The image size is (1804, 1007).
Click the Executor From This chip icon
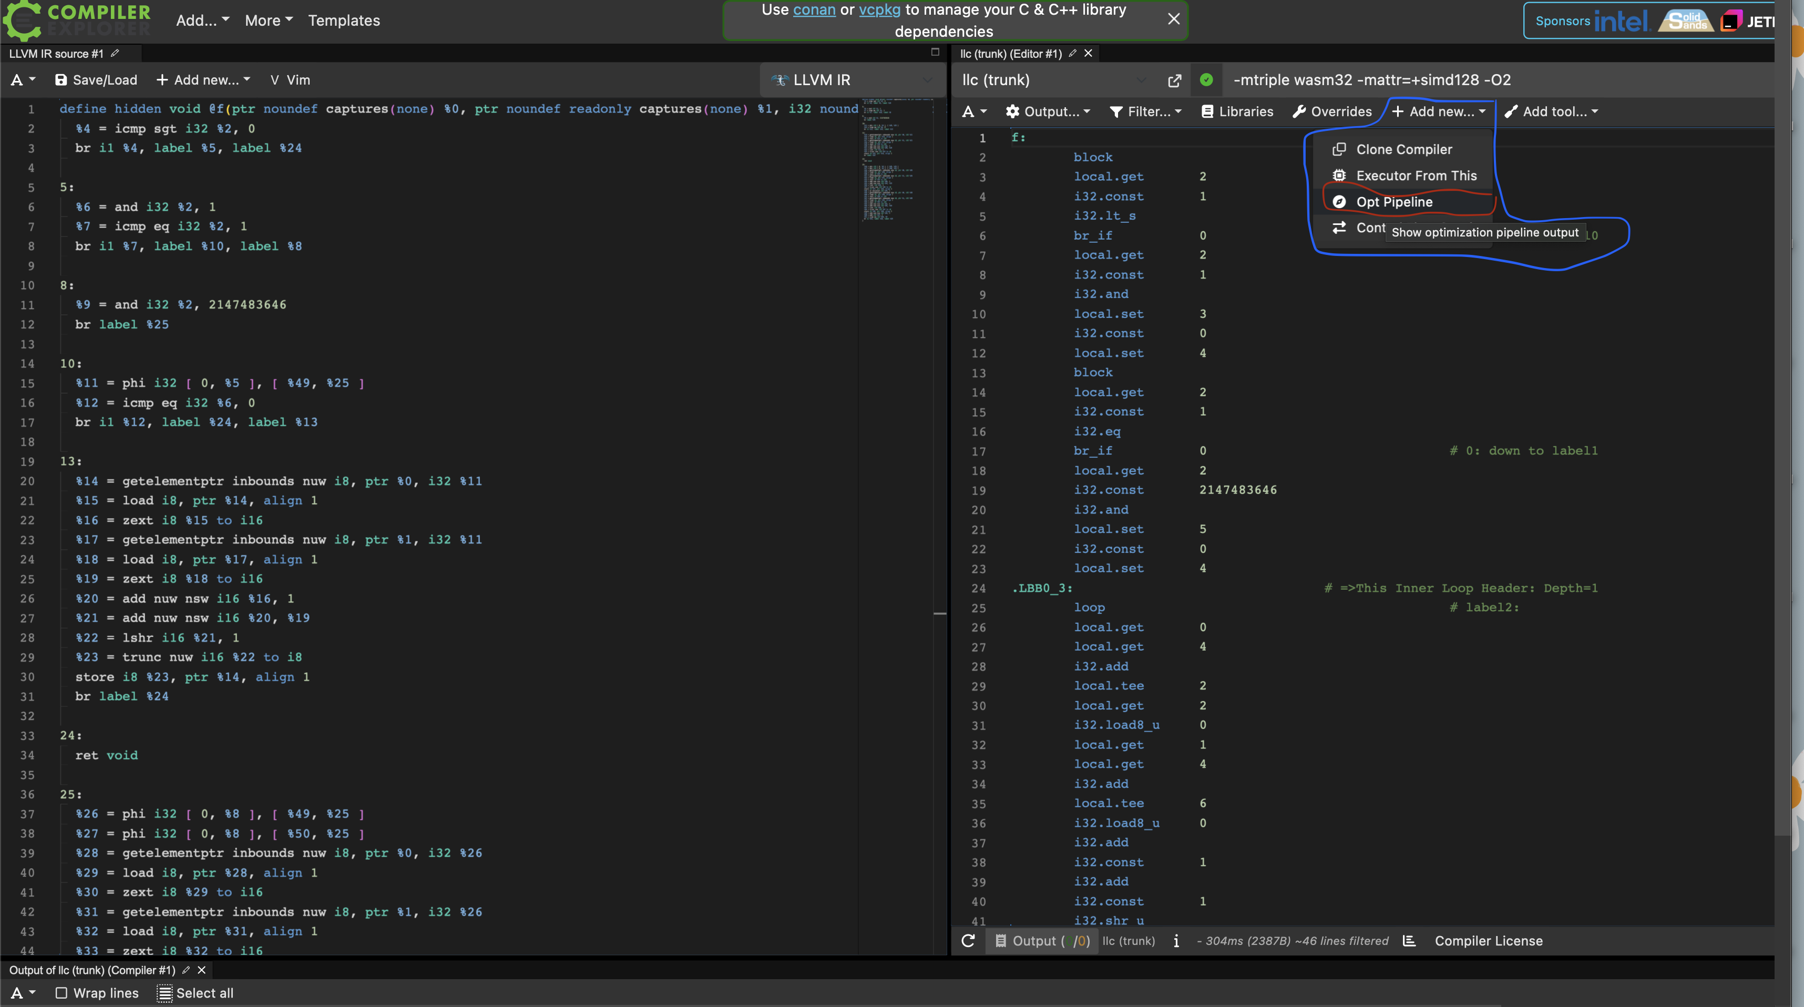pos(1339,175)
